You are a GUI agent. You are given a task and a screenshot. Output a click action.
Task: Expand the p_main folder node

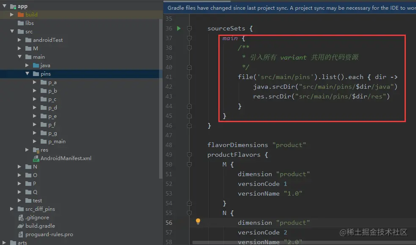point(34,142)
